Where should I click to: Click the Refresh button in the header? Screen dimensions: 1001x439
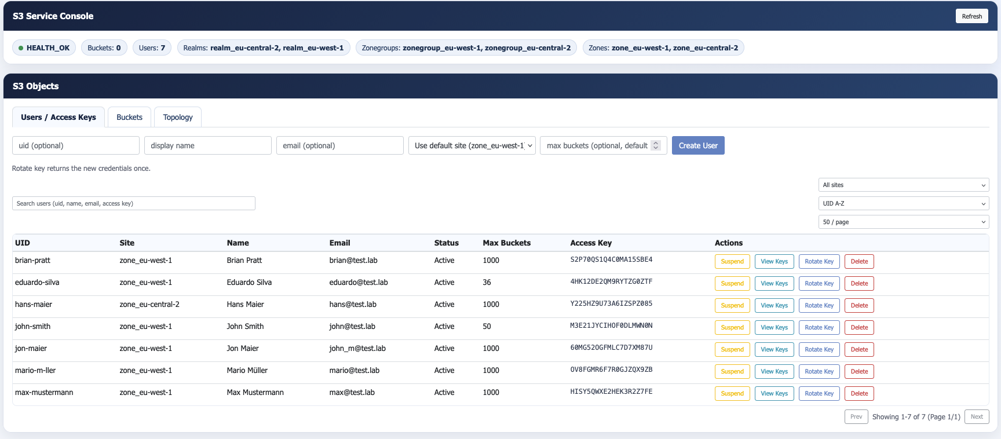(971, 16)
